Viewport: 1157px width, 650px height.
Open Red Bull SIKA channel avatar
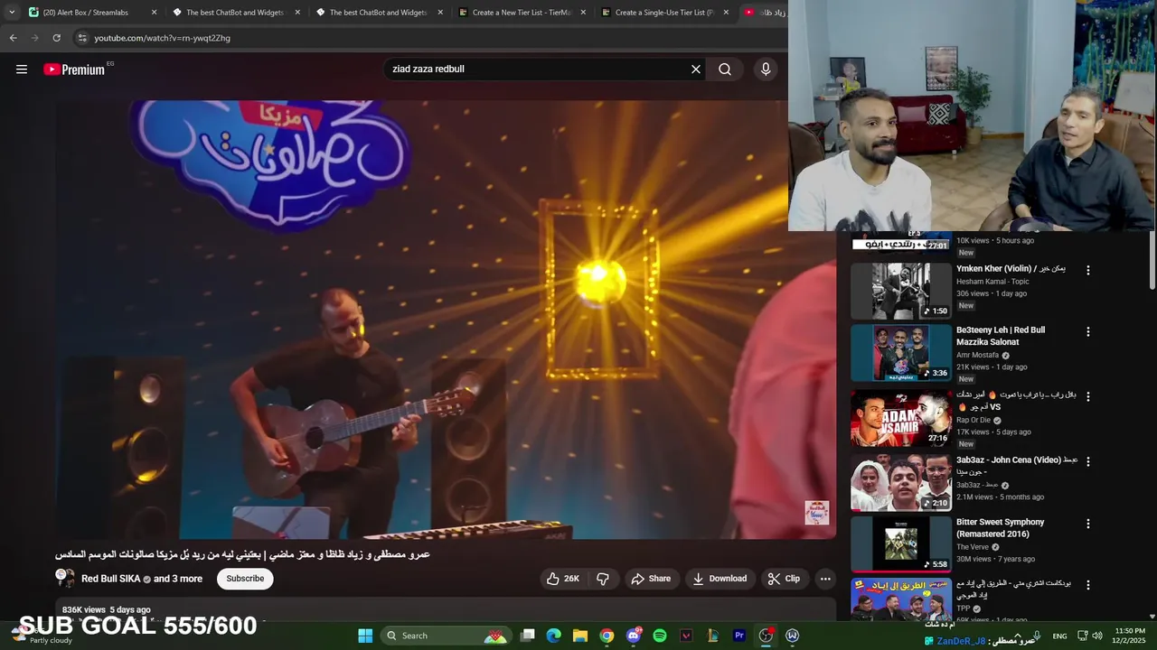65,578
